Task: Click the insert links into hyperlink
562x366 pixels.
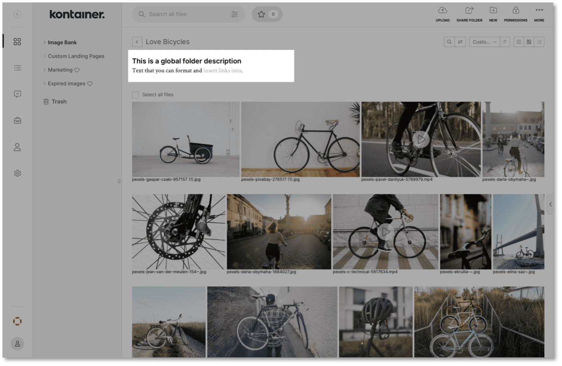Action: [222, 71]
